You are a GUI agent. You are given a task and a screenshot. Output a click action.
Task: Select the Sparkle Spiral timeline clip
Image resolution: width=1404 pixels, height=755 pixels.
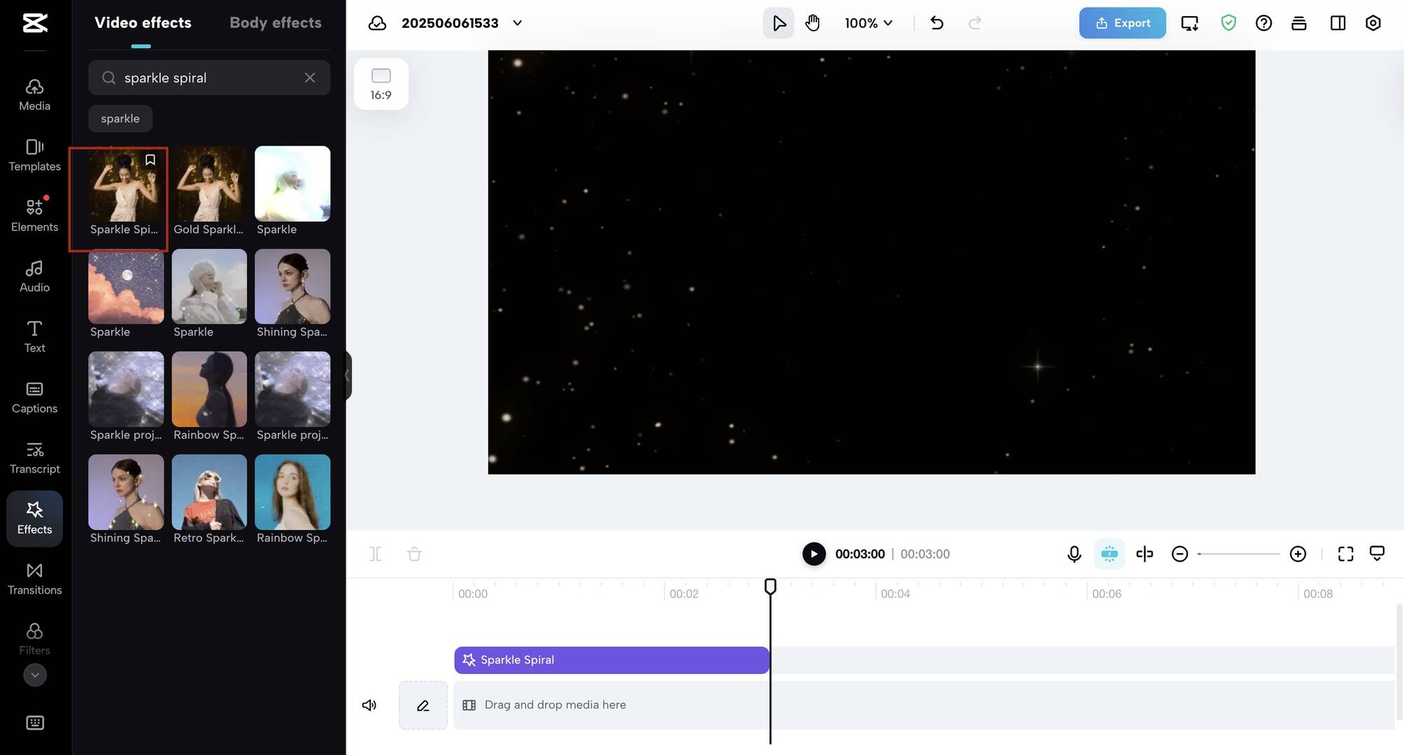tap(612, 661)
